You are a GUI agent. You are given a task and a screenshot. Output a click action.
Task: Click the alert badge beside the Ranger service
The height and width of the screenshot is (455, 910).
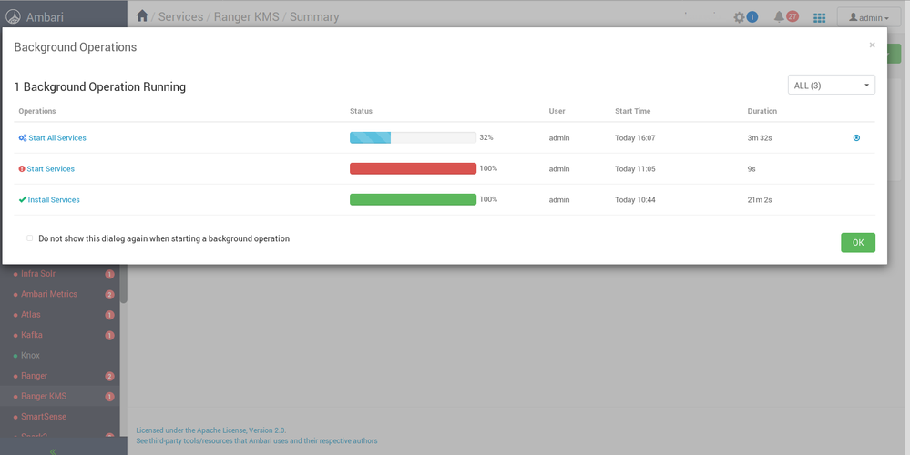click(109, 376)
